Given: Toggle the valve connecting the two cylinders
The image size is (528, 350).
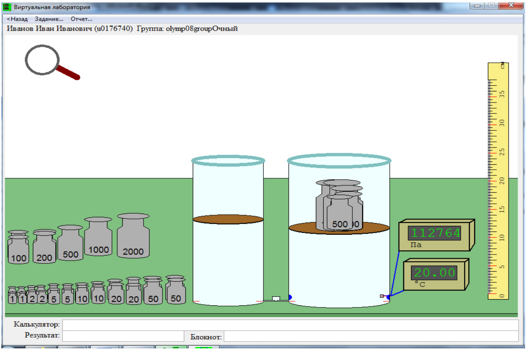Looking at the screenshot, I should [x=276, y=299].
